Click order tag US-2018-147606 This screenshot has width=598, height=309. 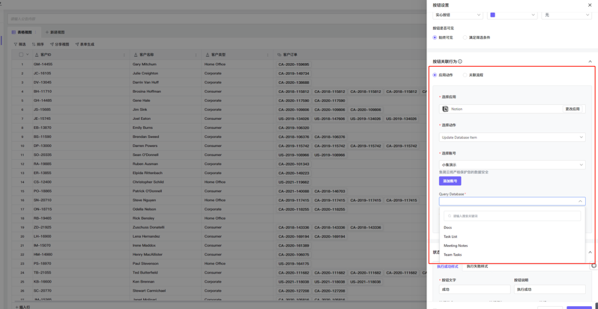(330, 119)
